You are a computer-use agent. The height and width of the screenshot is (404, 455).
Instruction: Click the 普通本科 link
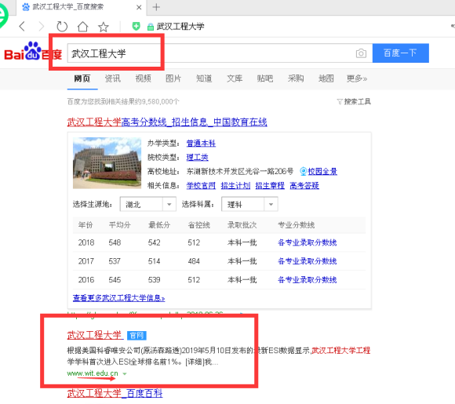coord(201,144)
